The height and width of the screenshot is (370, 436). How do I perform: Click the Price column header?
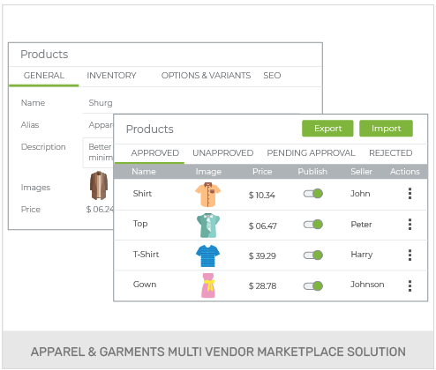(262, 172)
